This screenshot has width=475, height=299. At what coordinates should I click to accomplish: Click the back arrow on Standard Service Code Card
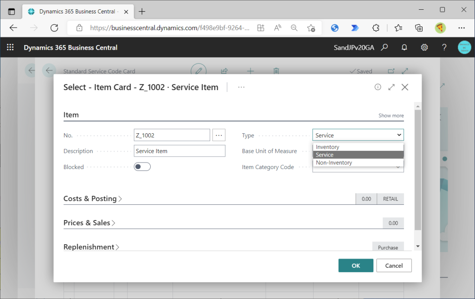(x=49, y=71)
